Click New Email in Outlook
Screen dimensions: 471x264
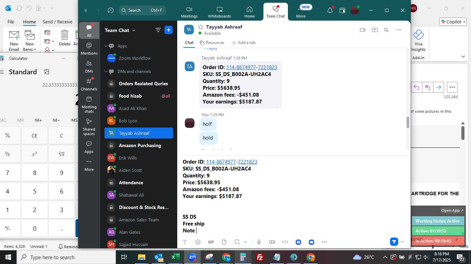click(14, 41)
